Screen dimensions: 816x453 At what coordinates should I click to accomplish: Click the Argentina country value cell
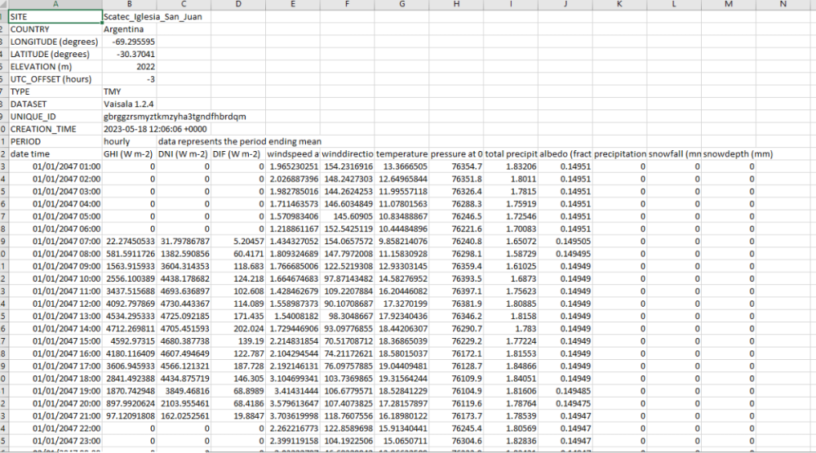[129, 29]
